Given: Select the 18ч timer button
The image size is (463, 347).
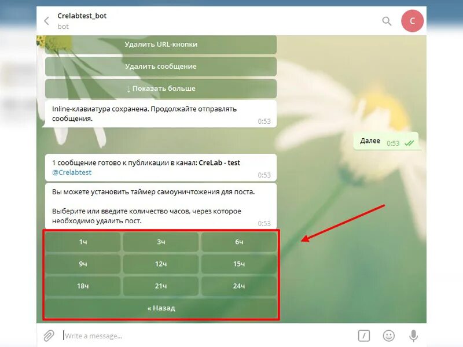Looking at the screenshot, I should [x=83, y=286].
